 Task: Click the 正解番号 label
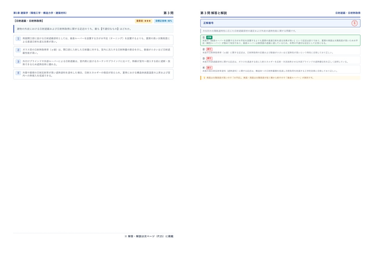pos(209,23)
